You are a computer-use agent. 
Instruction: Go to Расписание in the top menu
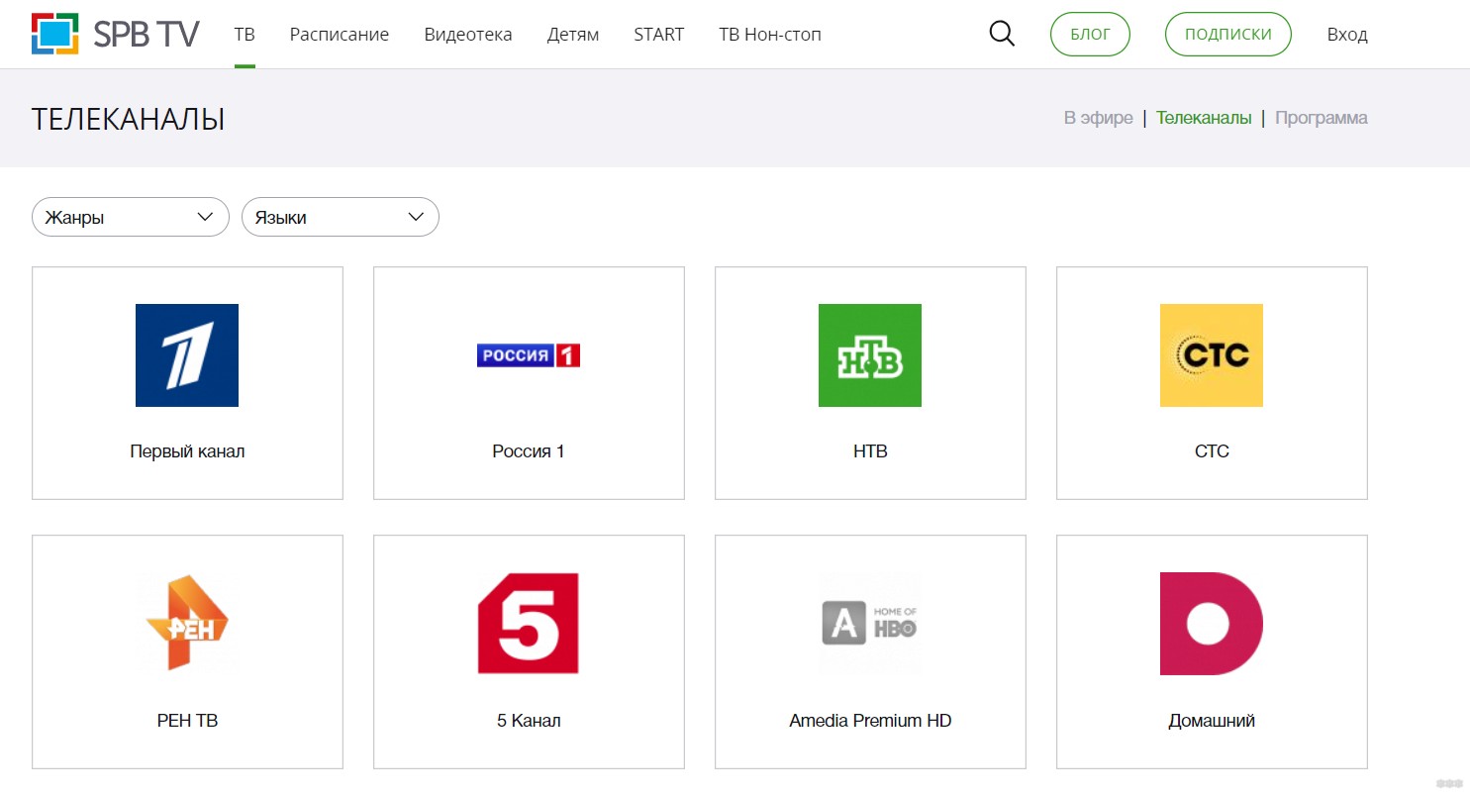click(x=340, y=35)
